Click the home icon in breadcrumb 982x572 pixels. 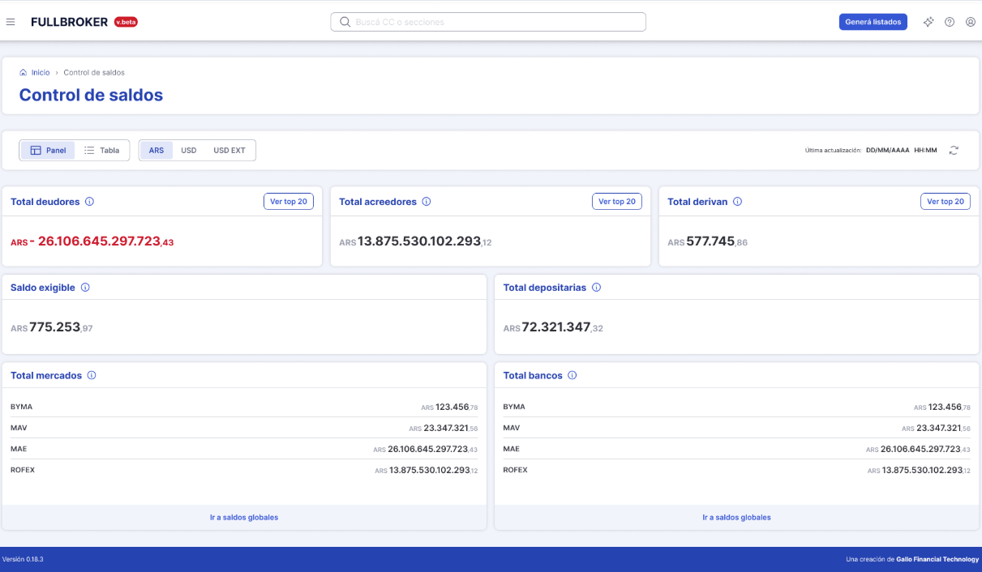tap(23, 72)
